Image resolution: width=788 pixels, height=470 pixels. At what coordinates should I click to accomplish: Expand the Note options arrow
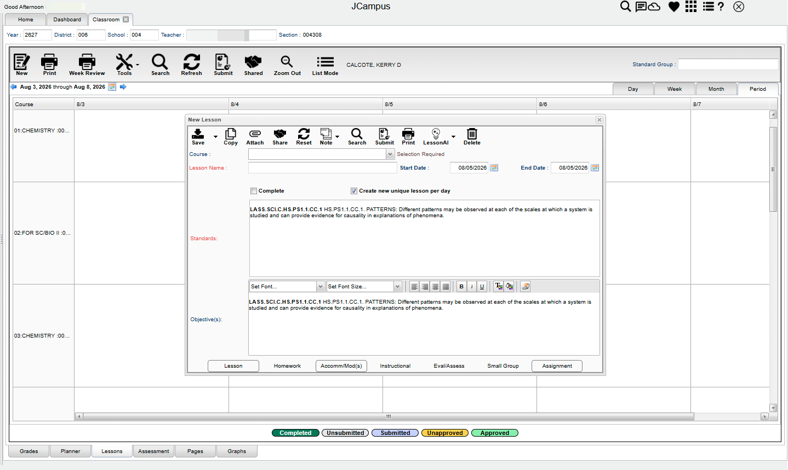pos(337,137)
